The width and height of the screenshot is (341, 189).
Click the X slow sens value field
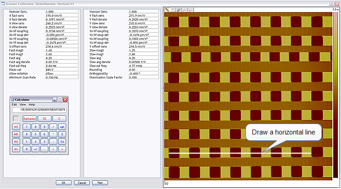pos(62,23)
